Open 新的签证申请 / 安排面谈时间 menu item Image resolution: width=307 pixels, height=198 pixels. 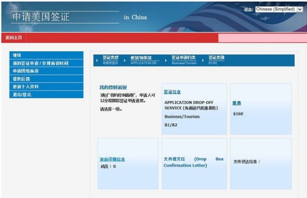tap(46, 63)
